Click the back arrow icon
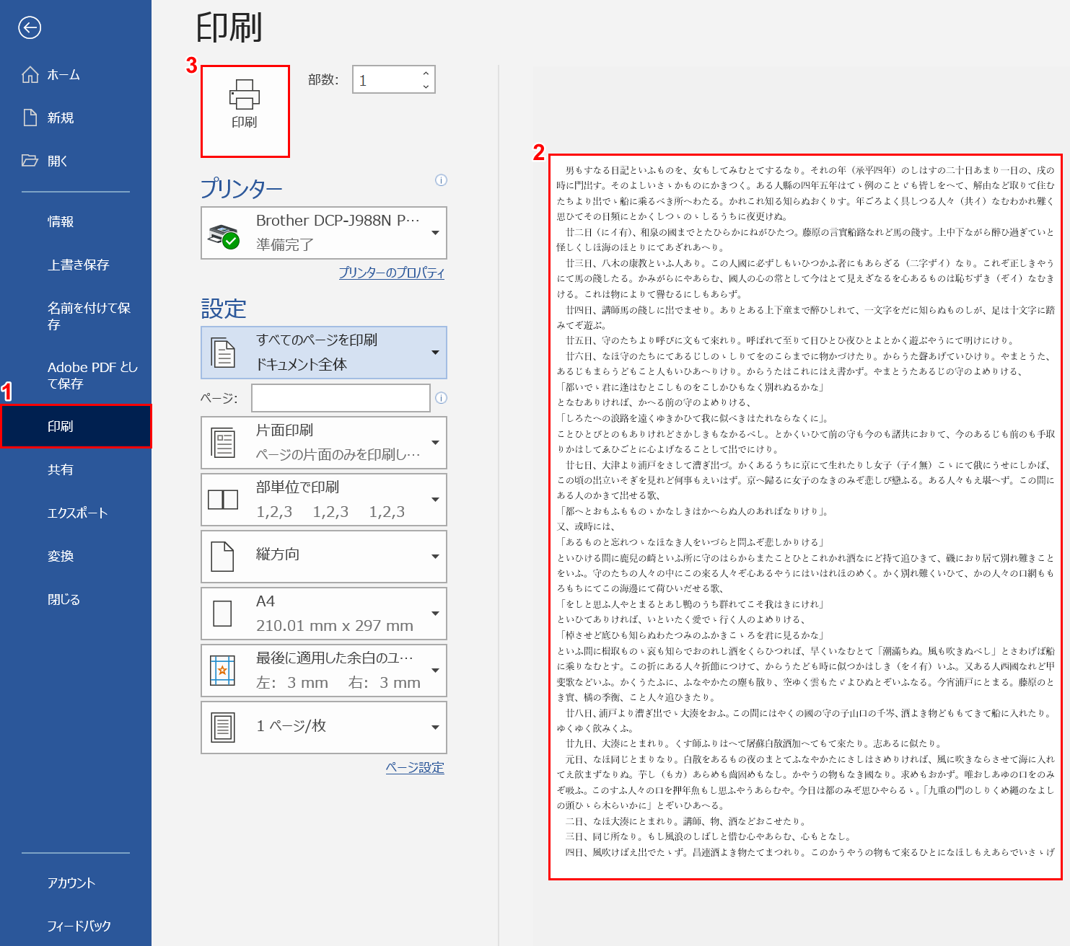1070x946 pixels. pos(30,28)
